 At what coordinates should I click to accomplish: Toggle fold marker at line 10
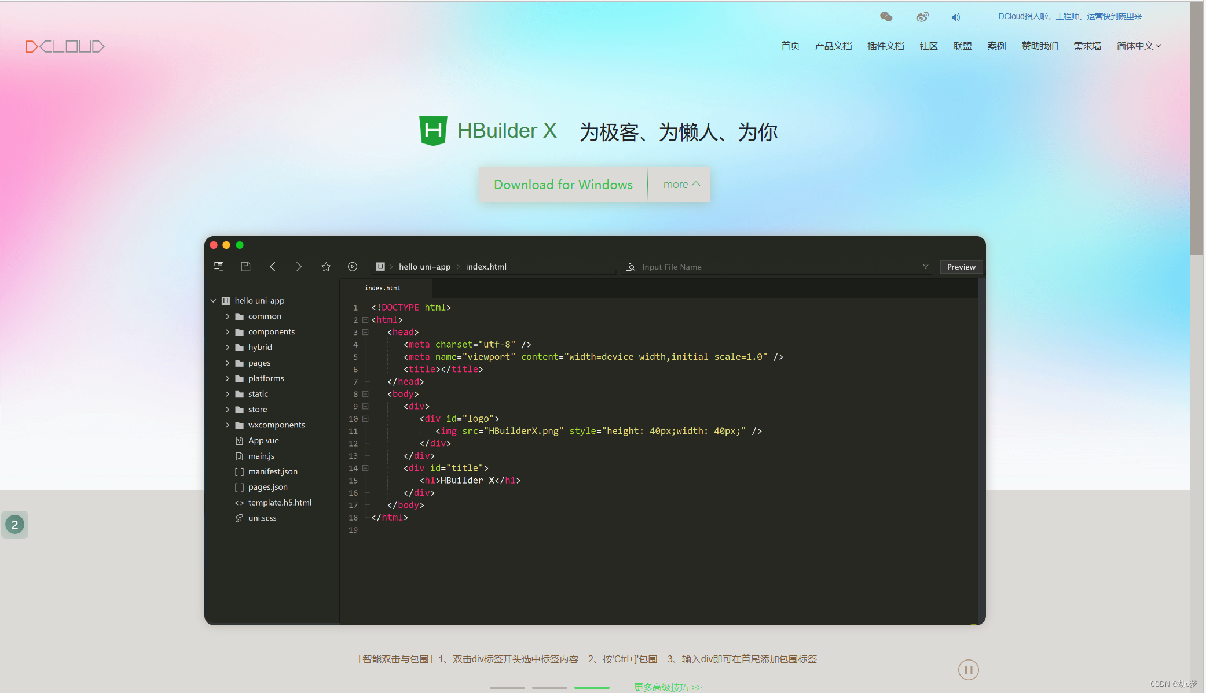click(365, 419)
